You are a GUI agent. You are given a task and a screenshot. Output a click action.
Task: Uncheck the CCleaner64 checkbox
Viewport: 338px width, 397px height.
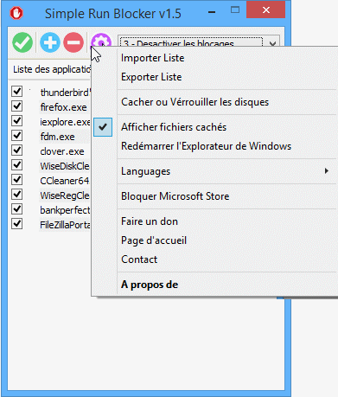coord(16,180)
